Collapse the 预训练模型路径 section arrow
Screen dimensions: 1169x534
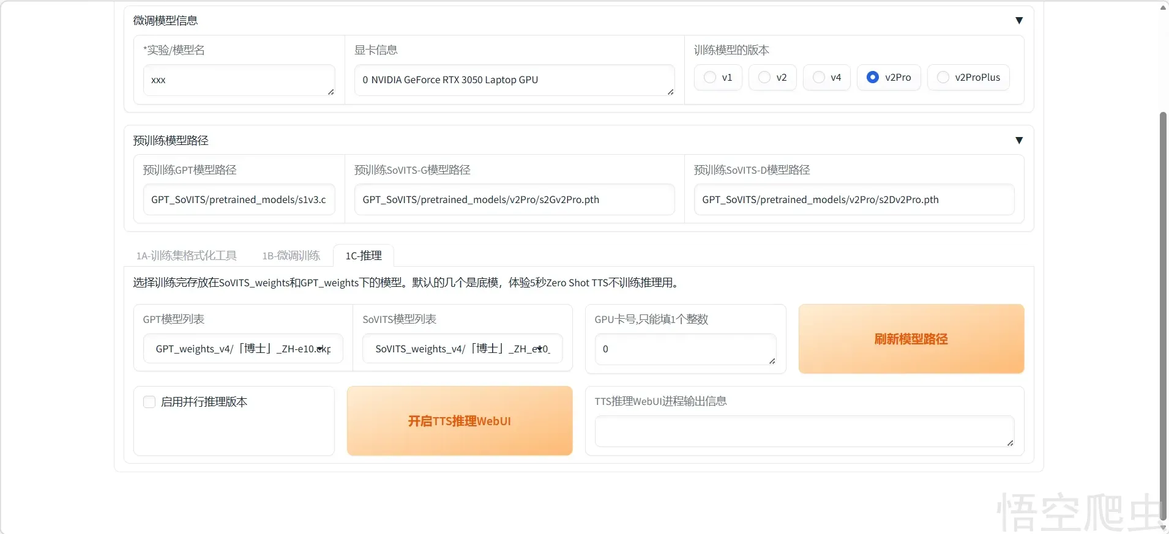[1018, 140]
